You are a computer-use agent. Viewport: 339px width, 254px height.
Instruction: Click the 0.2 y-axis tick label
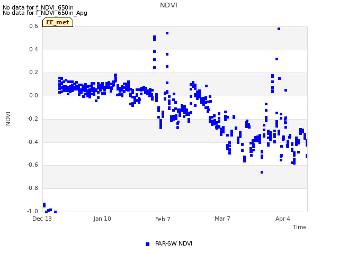(33, 72)
